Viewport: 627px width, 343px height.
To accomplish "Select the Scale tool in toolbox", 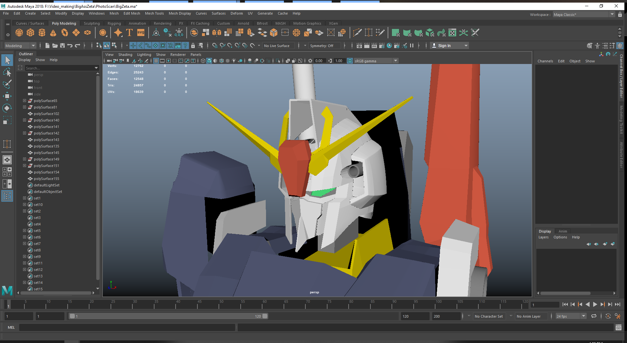I will pyautogui.click(x=7, y=120).
